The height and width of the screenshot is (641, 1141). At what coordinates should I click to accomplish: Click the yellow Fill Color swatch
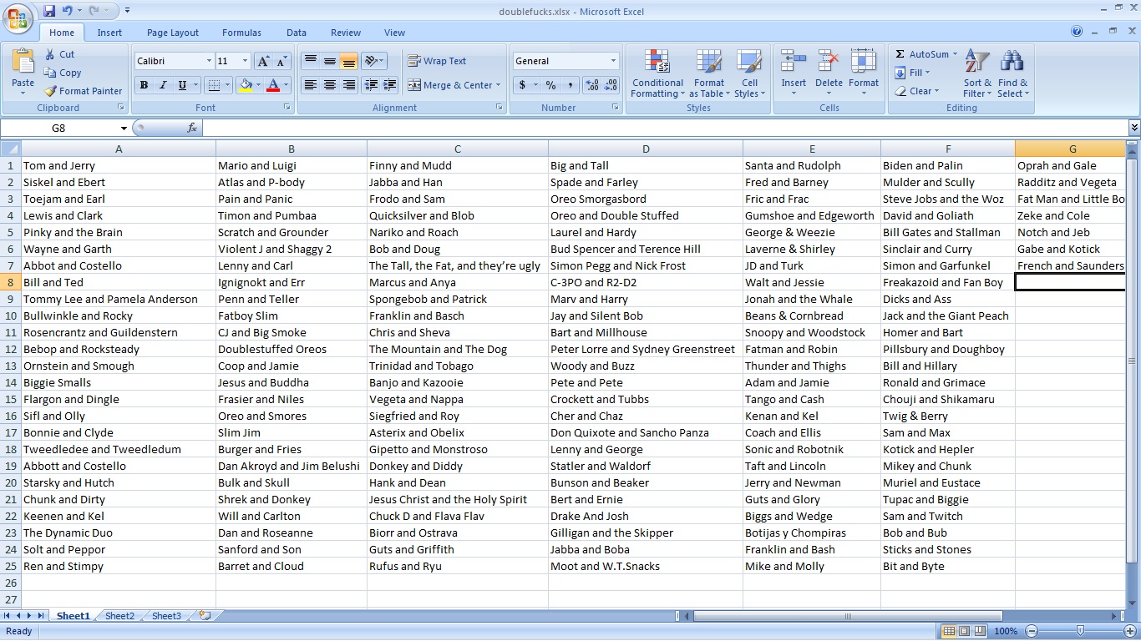click(246, 85)
